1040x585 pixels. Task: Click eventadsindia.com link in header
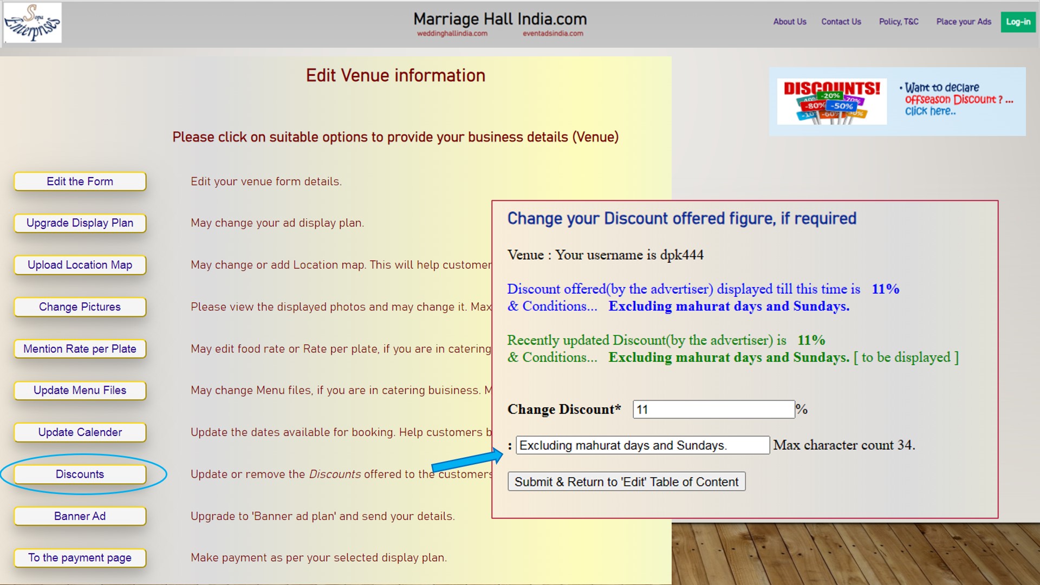pyautogui.click(x=553, y=34)
